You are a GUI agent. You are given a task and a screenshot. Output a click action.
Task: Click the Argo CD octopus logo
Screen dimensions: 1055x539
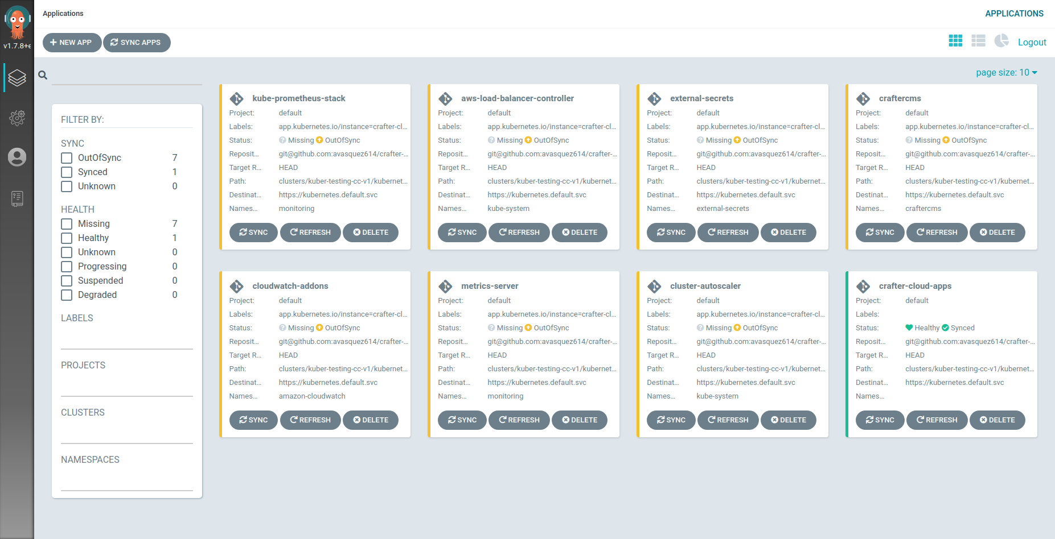[17, 22]
